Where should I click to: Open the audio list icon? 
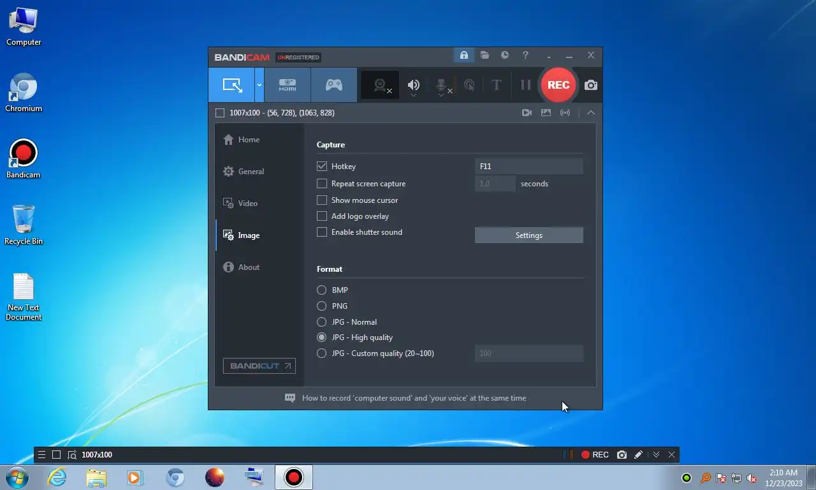click(x=565, y=113)
